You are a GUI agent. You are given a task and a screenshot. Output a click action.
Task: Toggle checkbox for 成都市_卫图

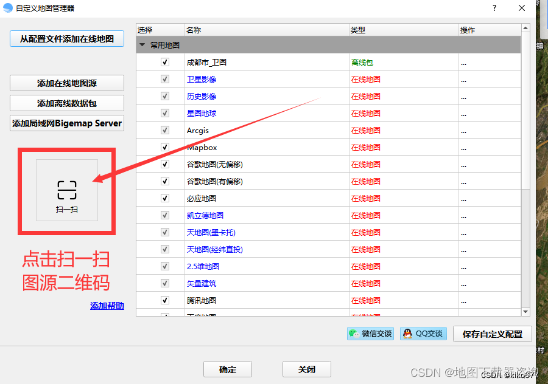[165, 62]
